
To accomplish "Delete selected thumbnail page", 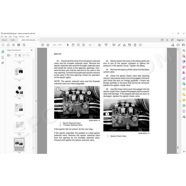I will tap(16, 55).
